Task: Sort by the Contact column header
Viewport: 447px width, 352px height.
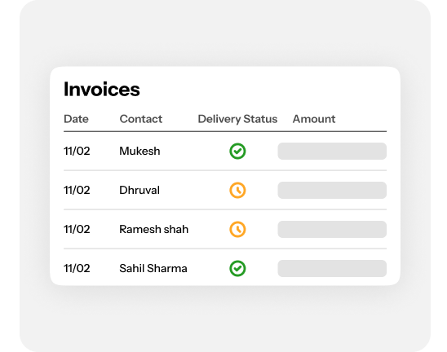Action: (x=141, y=119)
